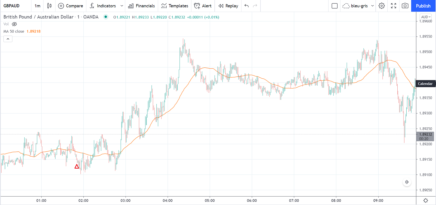Undo the last chart action
This screenshot has height=205, width=436.
click(x=247, y=6)
